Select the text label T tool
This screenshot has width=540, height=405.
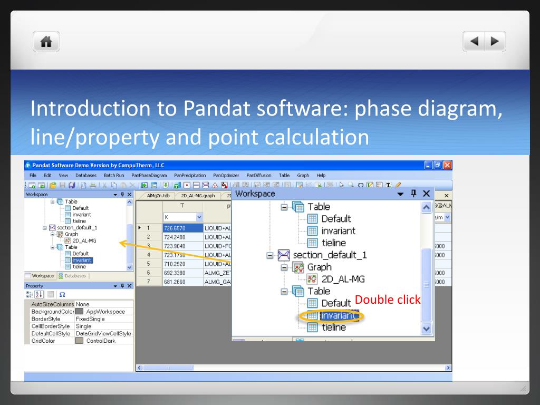tap(389, 185)
